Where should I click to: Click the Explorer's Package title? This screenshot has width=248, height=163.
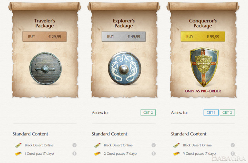click(x=124, y=23)
